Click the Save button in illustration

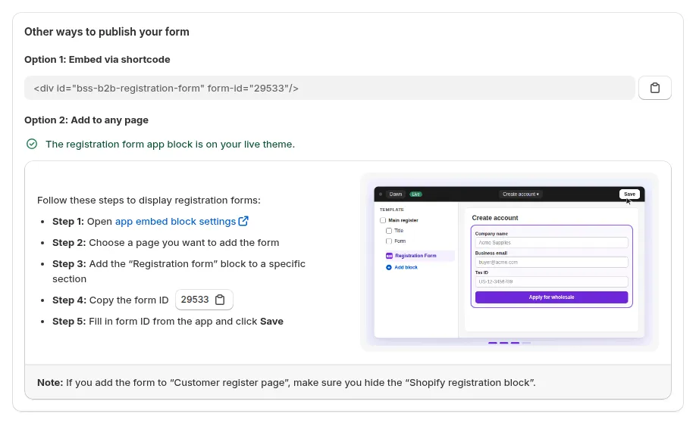coord(629,194)
